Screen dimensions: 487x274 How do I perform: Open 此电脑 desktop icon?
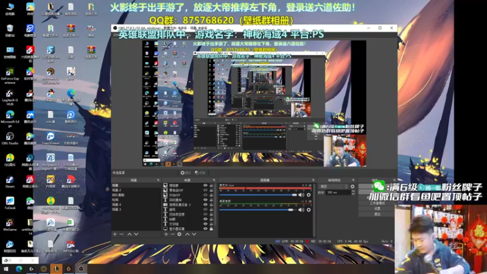10,9
